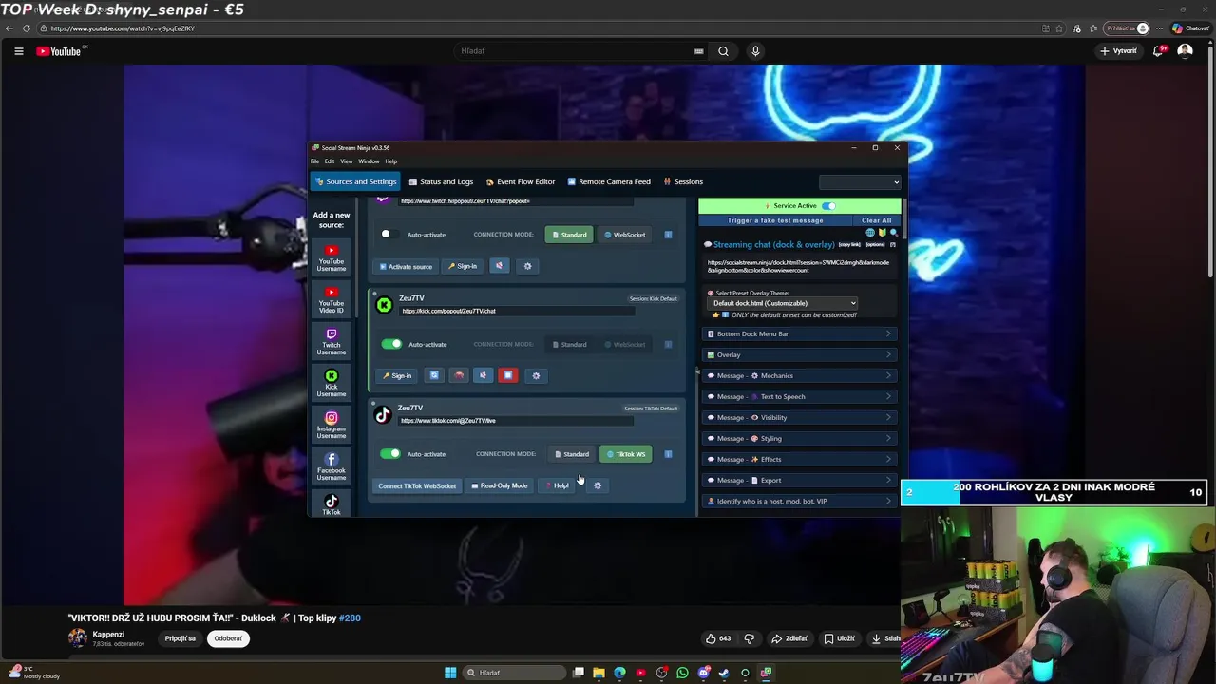This screenshot has width=1216, height=684.
Task: Add a YouTube Username source
Action: coord(332,257)
